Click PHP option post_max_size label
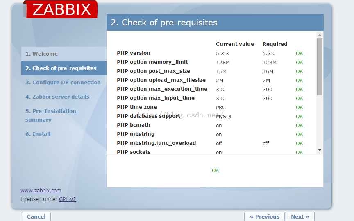 (x=154, y=71)
